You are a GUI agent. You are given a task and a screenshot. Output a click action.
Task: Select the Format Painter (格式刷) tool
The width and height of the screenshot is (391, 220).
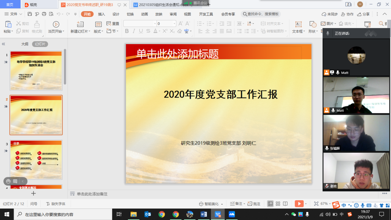[37, 27]
